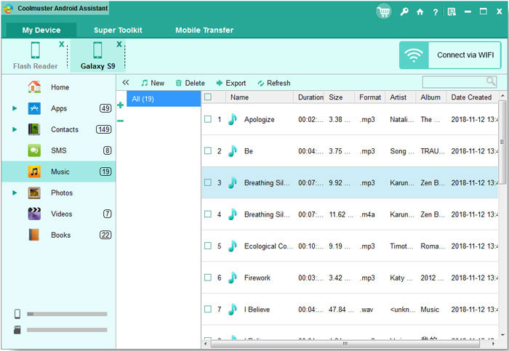
Task: Open Contacts category in sidebar
Action: [58, 129]
